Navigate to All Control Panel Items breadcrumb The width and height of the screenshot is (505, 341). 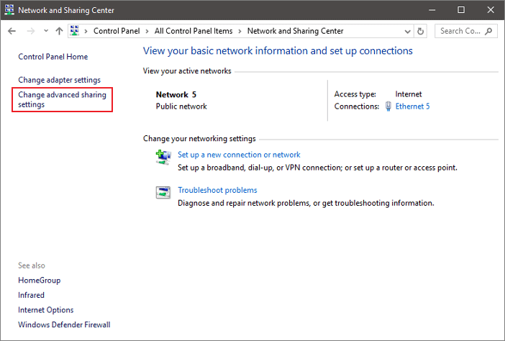tap(194, 31)
